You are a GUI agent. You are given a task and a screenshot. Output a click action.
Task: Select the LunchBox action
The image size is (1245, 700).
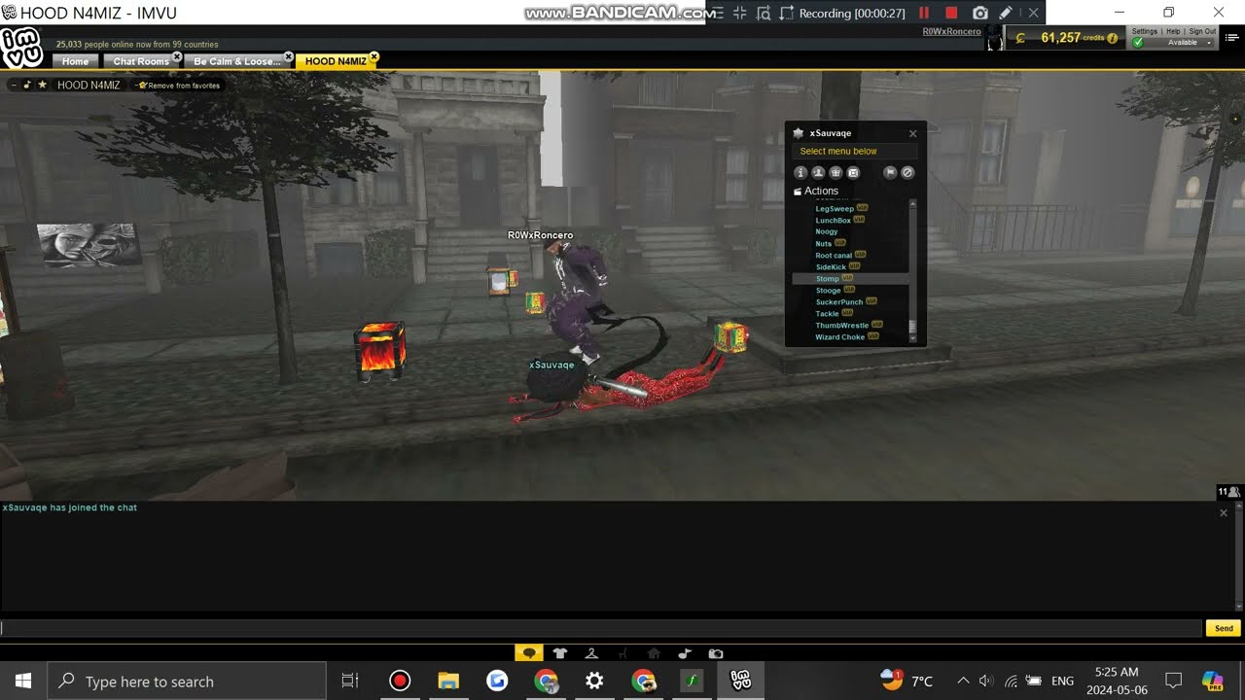click(833, 221)
